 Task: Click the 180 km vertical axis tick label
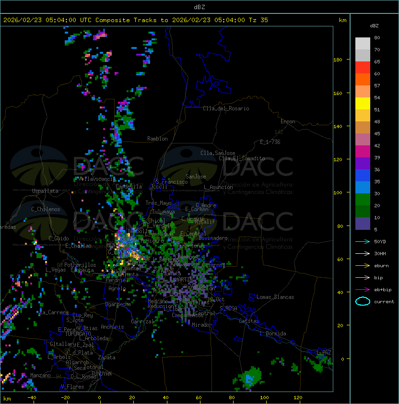338,60
